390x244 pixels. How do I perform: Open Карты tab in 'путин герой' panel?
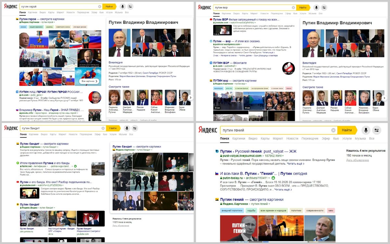pyautogui.click(x=51, y=12)
